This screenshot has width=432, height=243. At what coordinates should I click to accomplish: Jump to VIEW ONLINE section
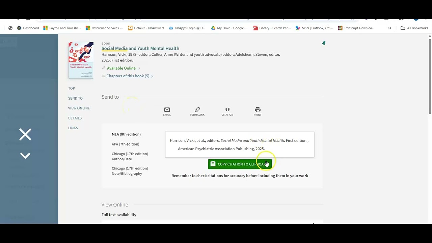79,108
